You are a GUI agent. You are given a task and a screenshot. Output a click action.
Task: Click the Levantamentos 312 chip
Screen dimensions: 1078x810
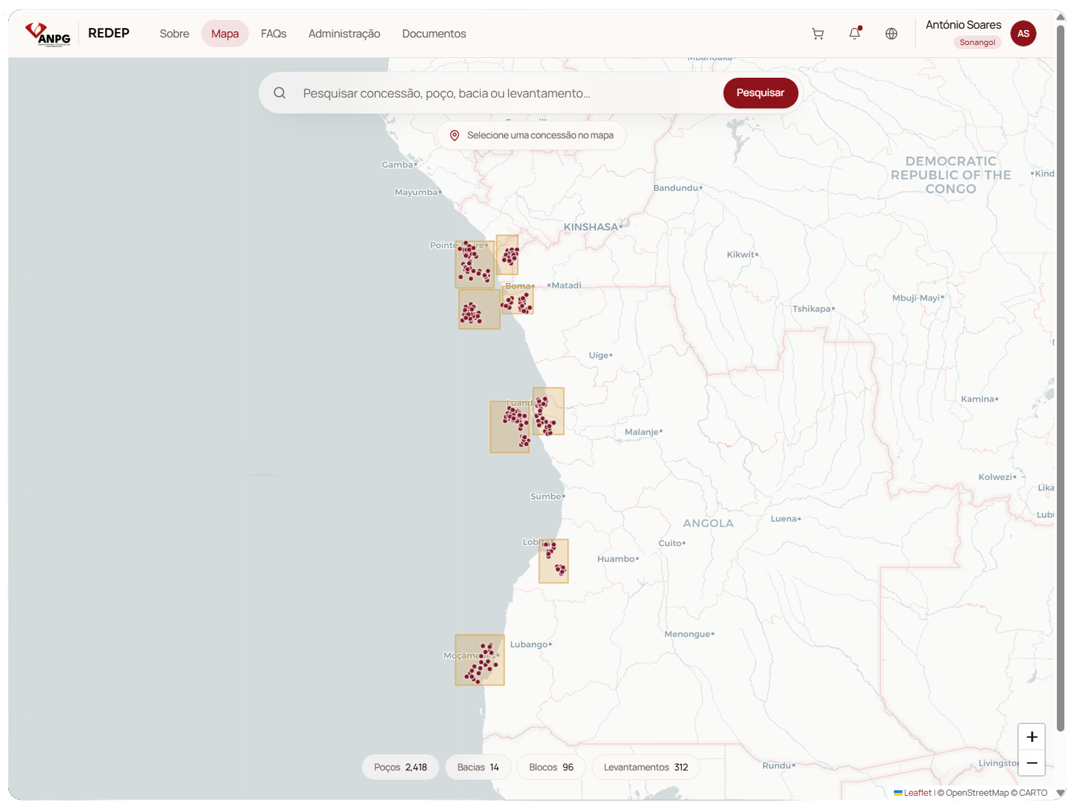646,767
